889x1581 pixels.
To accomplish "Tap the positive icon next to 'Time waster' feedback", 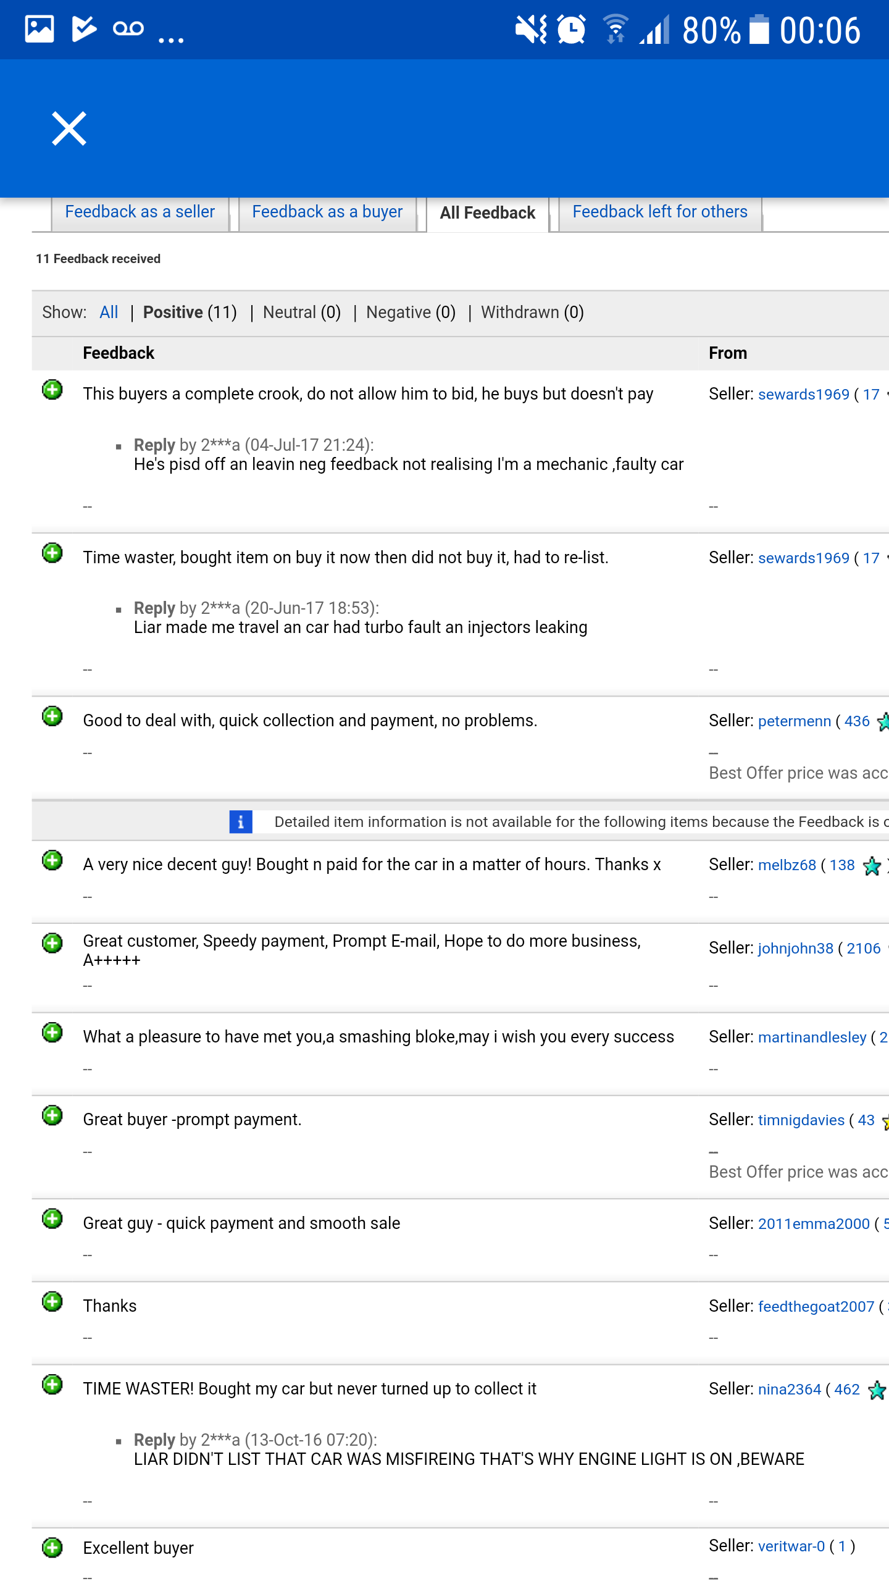I will pos(52,553).
